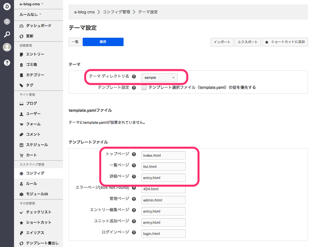Viewport: 311px width, 247px height.
Task: Click help icon beside テーマディレクトリ名
Action: coord(134,77)
